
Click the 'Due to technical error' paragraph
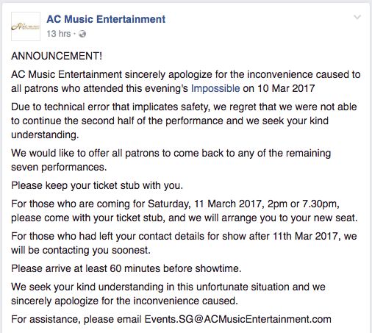pos(184,121)
